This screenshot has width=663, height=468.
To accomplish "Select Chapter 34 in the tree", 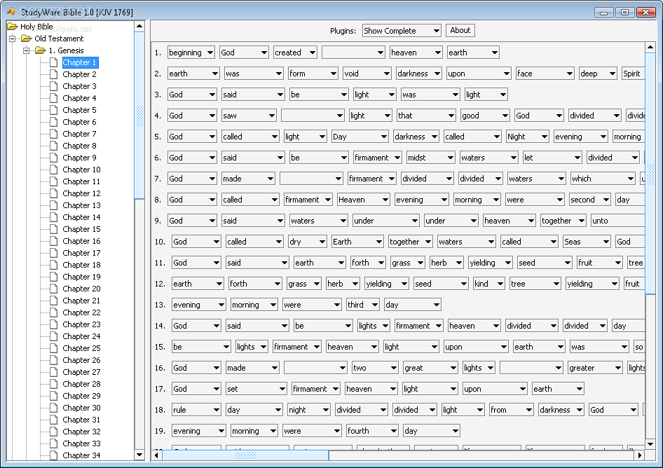I will tap(81, 455).
